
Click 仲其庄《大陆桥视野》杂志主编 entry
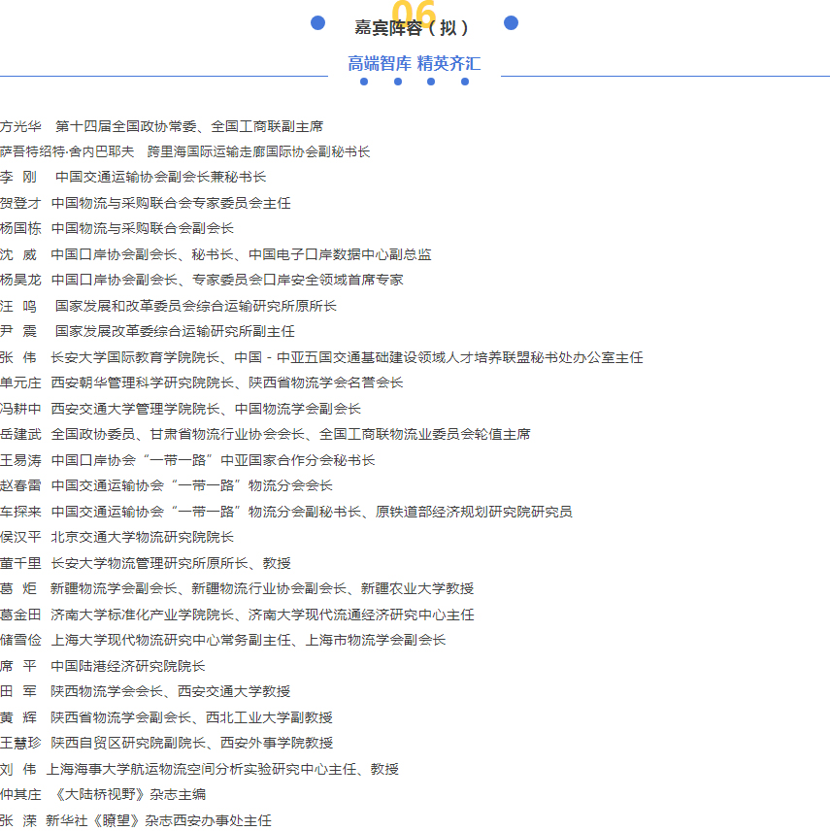point(103,794)
